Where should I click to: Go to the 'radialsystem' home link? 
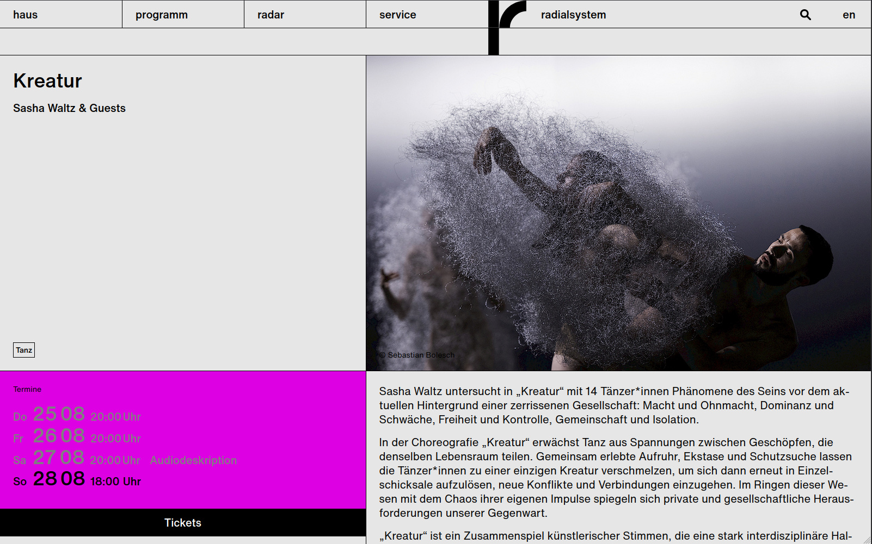click(573, 15)
